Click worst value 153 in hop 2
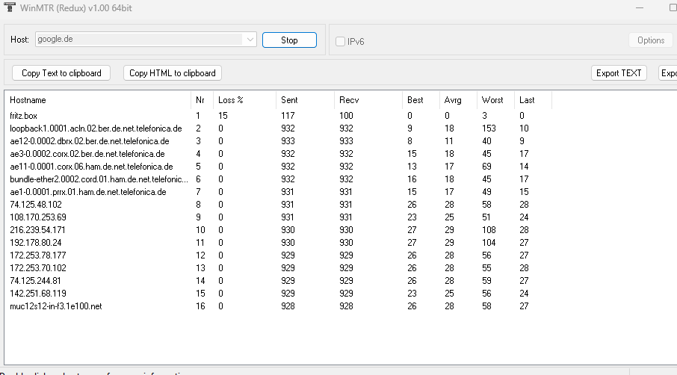 tap(489, 128)
